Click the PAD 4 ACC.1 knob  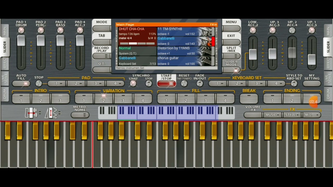tap(80, 30)
